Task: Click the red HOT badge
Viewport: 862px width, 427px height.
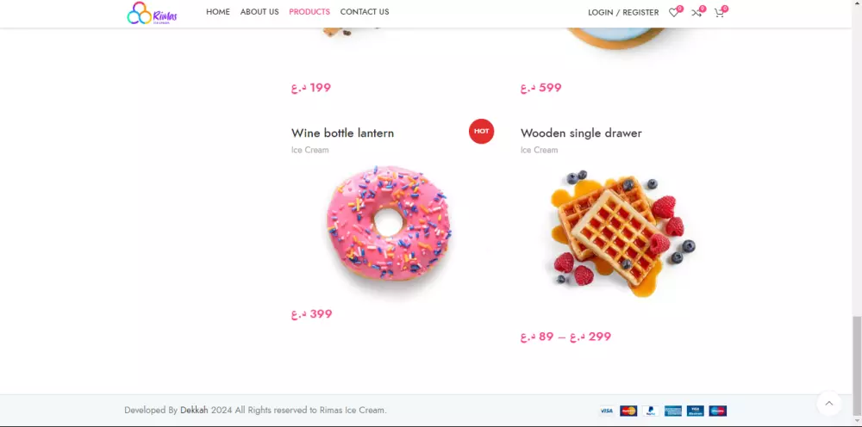Action: (482, 131)
